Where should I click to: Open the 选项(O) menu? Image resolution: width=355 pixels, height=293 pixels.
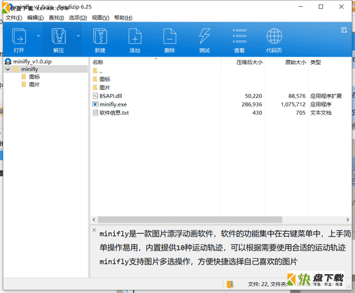(x=78, y=18)
